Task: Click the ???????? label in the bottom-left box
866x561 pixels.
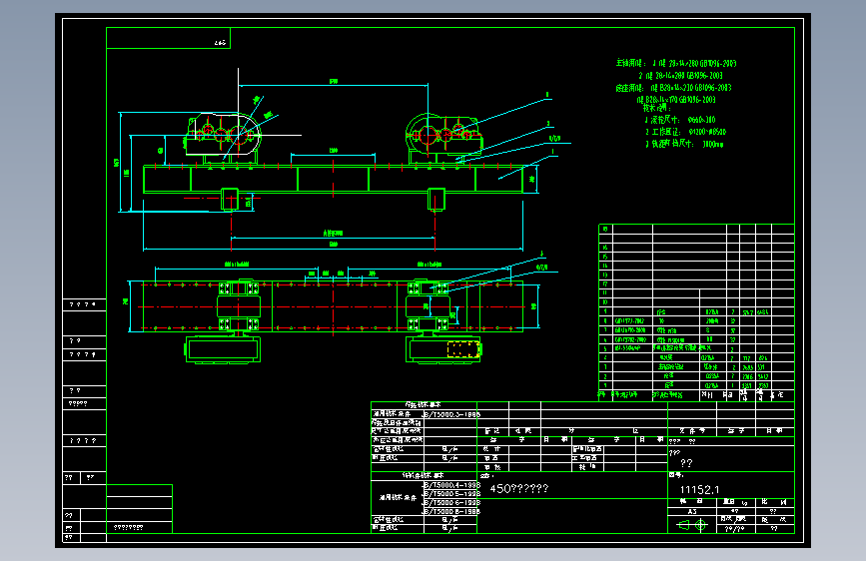Action: pyautogui.click(x=129, y=527)
